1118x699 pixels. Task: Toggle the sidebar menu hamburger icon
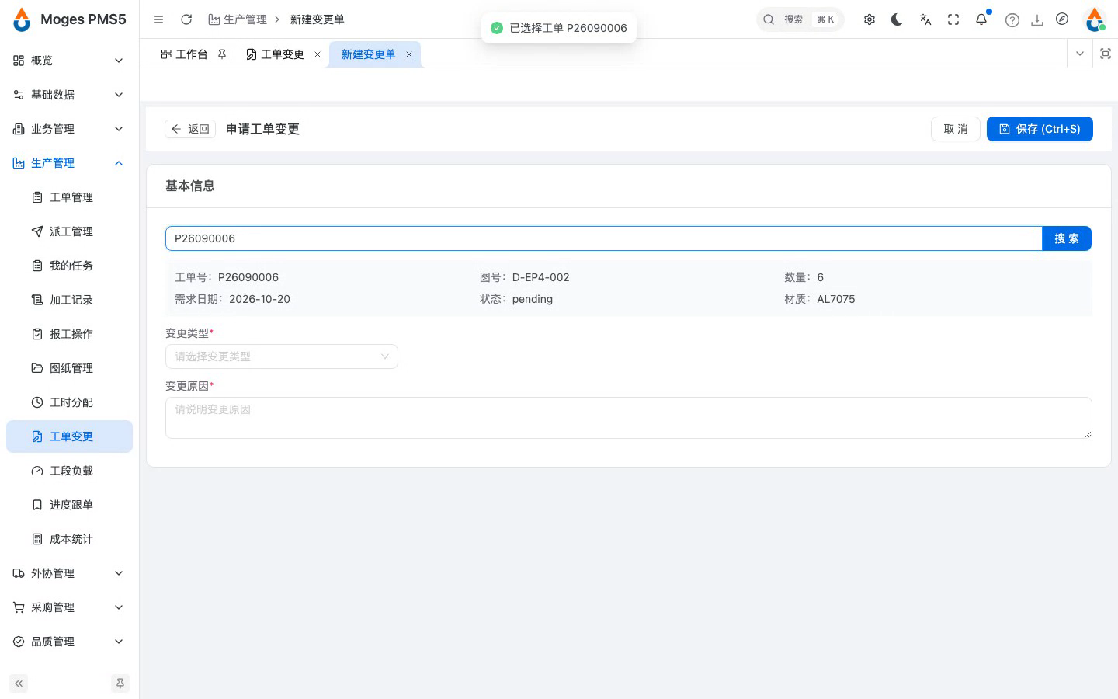pyautogui.click(x=158, y=19)
